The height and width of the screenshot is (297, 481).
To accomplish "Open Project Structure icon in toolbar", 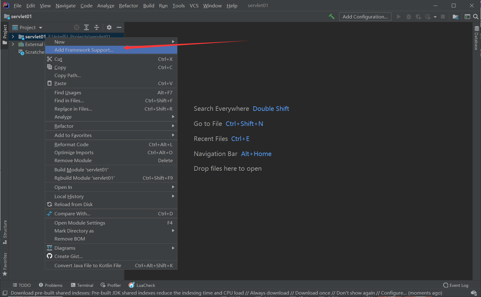I will 455,17.
